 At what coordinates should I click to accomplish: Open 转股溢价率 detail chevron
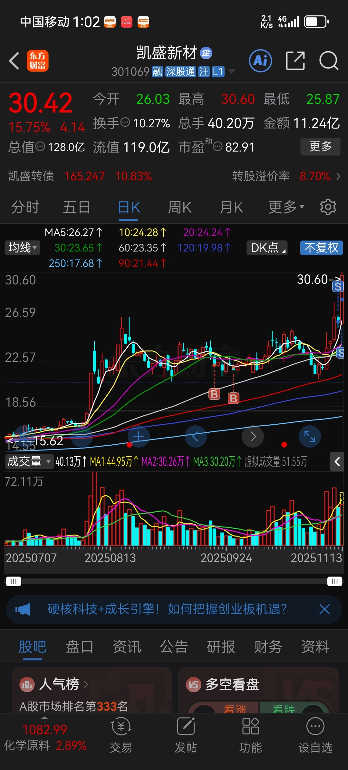[338, 176]
